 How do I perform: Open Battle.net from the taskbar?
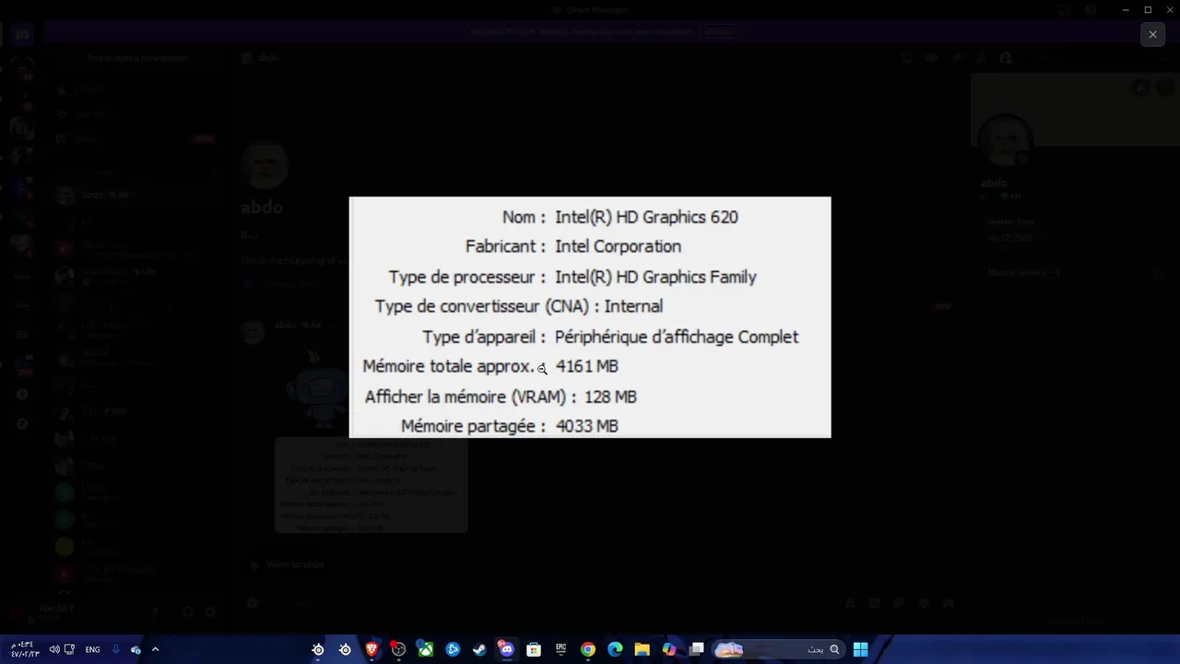point(453,649)
